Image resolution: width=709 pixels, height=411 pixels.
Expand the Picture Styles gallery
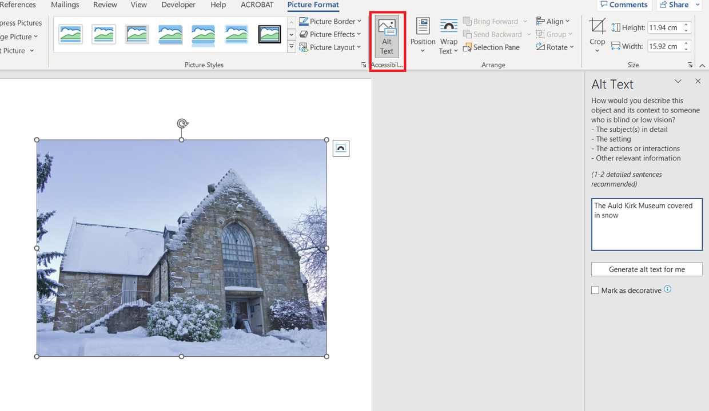coord(291,47)
